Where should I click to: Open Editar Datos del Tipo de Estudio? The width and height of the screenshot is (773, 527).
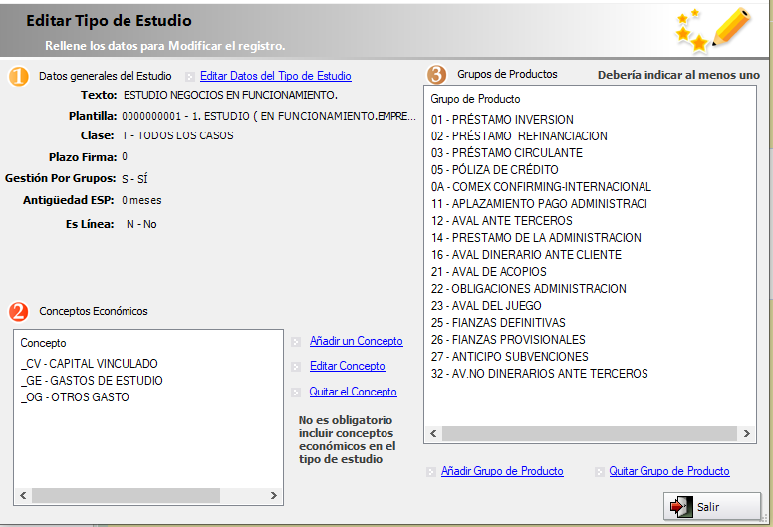276,76
